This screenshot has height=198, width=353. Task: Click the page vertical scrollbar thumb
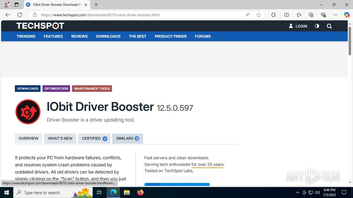tap(350, 41)
